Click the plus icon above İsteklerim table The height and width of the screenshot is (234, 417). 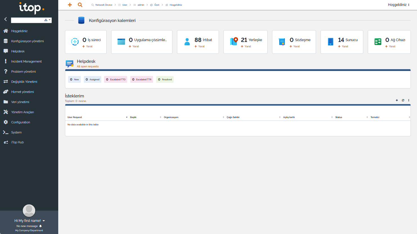click(397, 100)
